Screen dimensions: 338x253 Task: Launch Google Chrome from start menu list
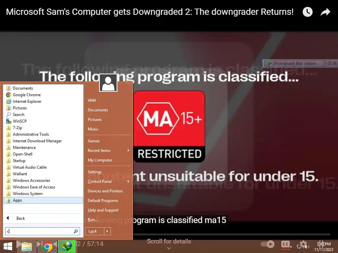point(43,95)
